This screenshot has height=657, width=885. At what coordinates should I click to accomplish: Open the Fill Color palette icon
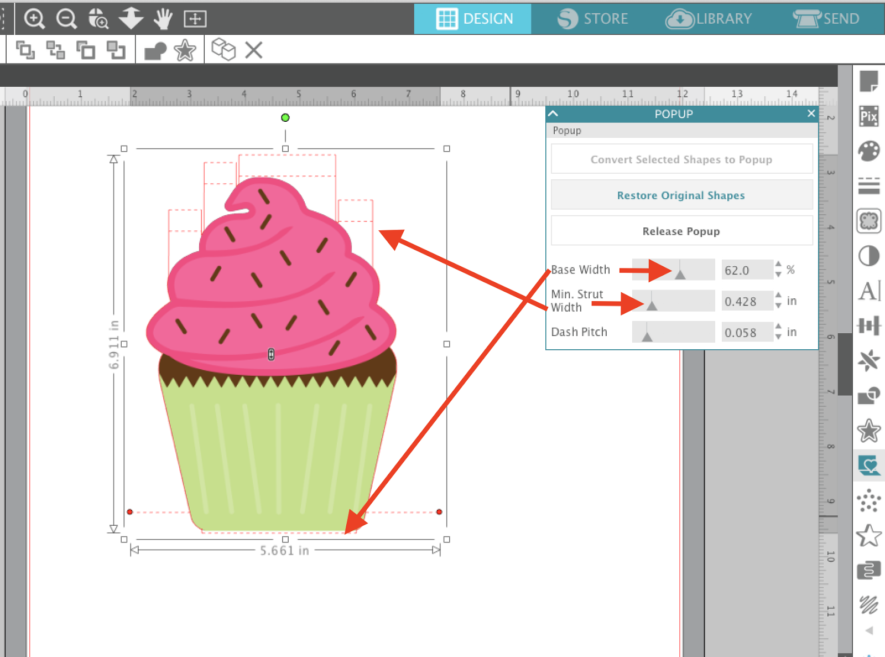tap(869, 151)
